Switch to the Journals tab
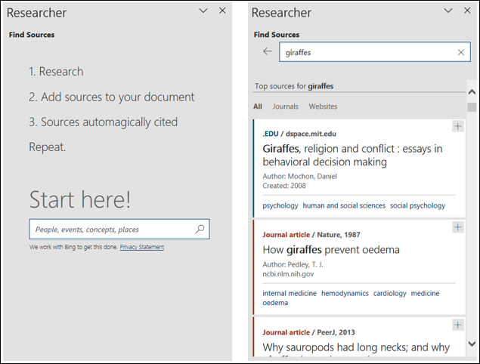Viewport: 480px width, 364px height. (285, 106)
